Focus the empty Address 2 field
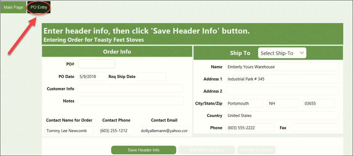This screenshot has height=156, width=353. 282,91
